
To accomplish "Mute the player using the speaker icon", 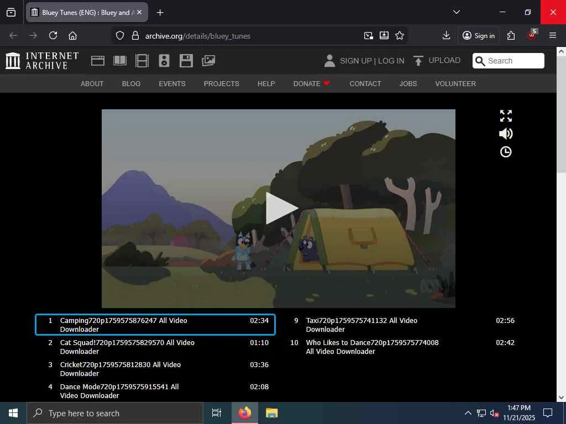I will click(x=506, y=134).
